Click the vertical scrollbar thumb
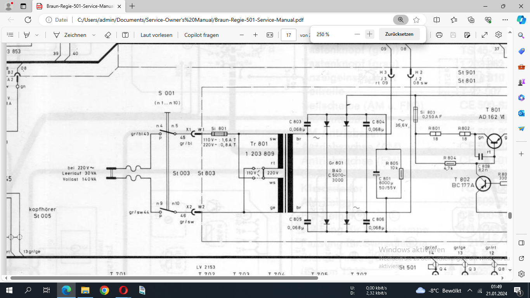530x298 pixels. pyautogui.click(x=510, y=216)
